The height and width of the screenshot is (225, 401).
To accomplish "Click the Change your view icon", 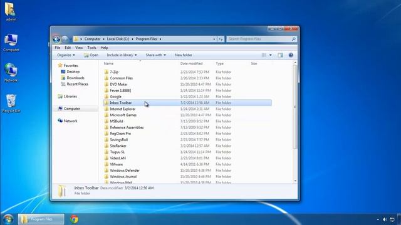I will [x=264, y=55].
